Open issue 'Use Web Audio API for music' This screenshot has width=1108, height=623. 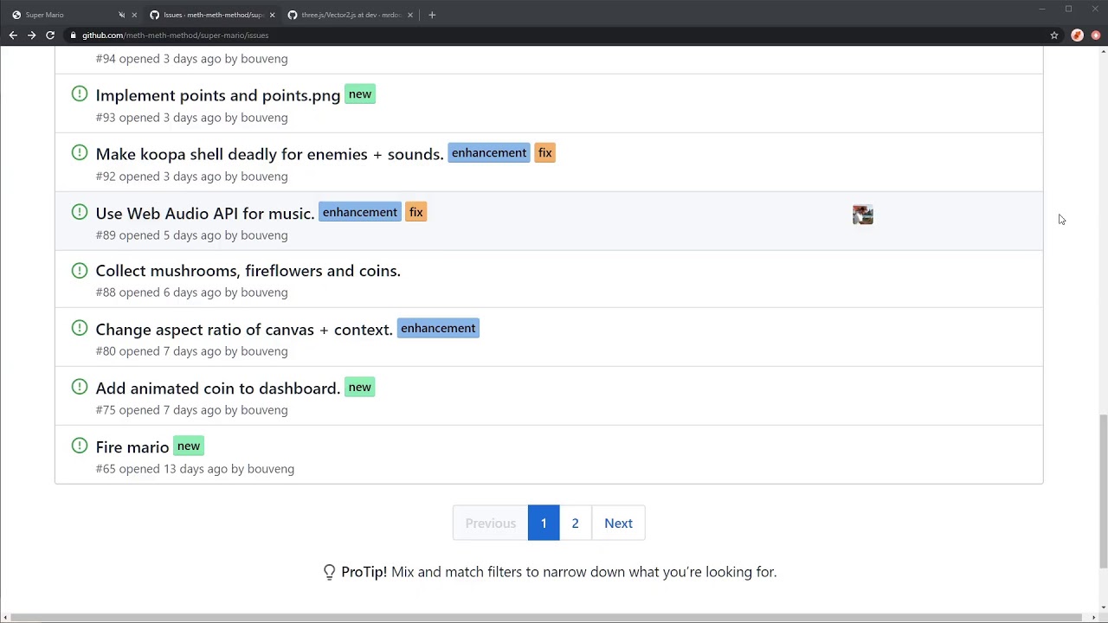[205, 213]
